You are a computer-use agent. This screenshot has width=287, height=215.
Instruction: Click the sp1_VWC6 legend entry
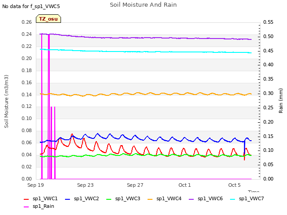coord(206,199)
